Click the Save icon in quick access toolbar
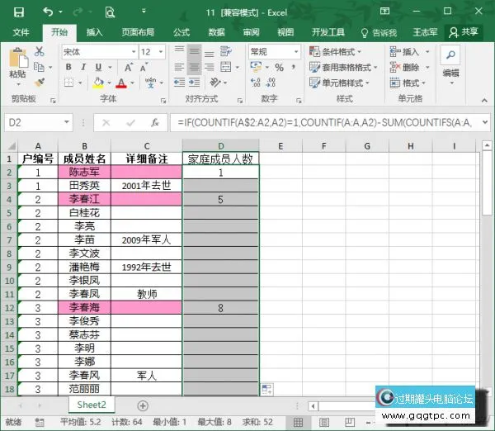 click(x=18, y=12)
